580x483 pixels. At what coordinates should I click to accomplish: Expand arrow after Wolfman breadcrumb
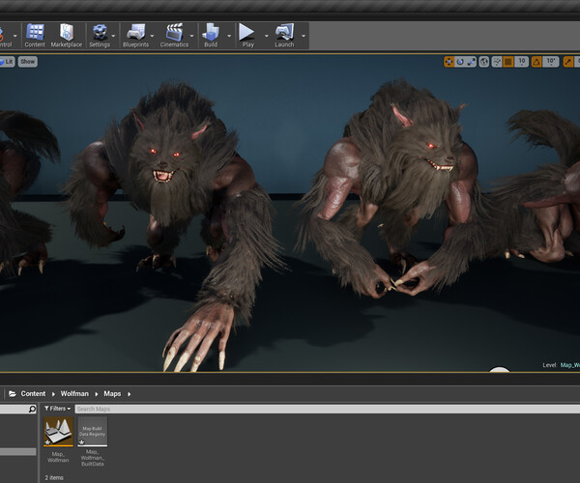click(x=96, y=394)
